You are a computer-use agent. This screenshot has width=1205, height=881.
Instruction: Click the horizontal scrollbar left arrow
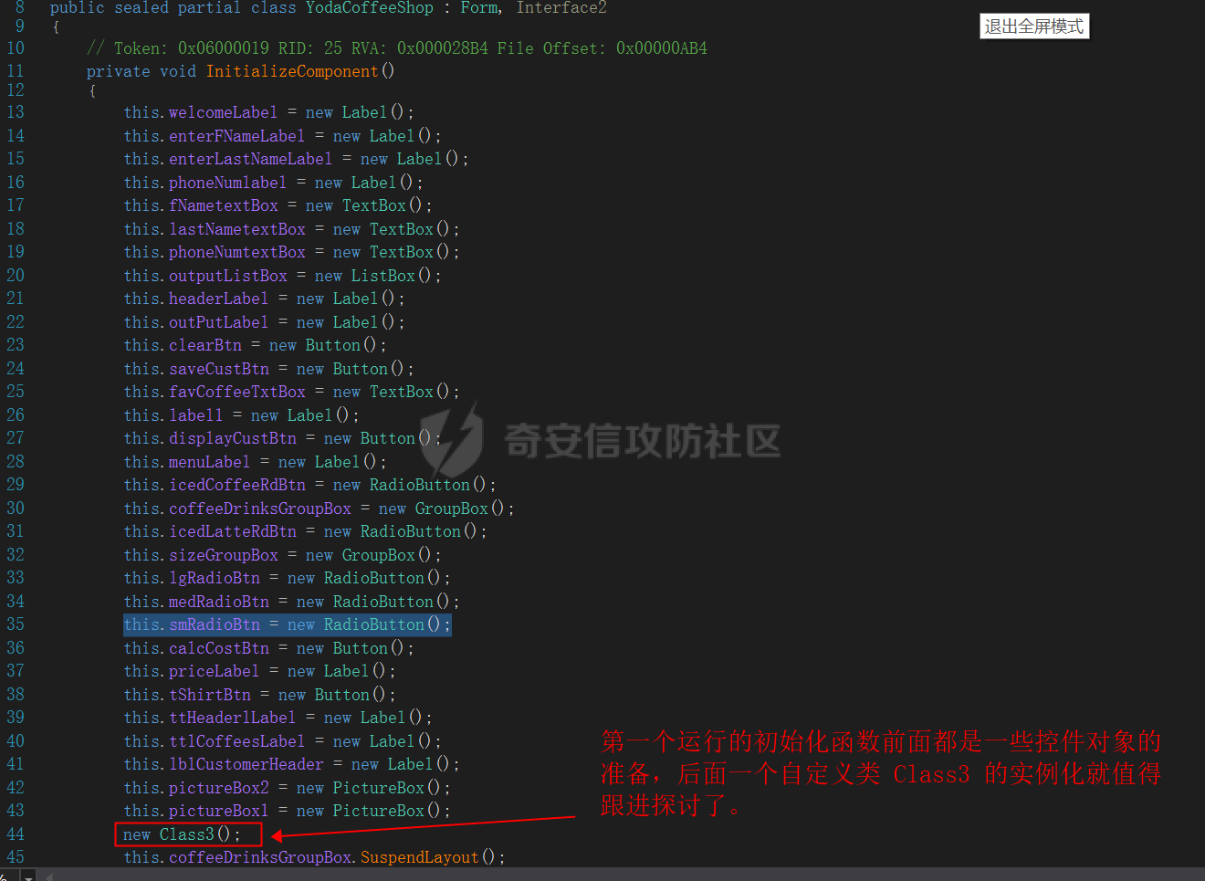click(48, 876)
